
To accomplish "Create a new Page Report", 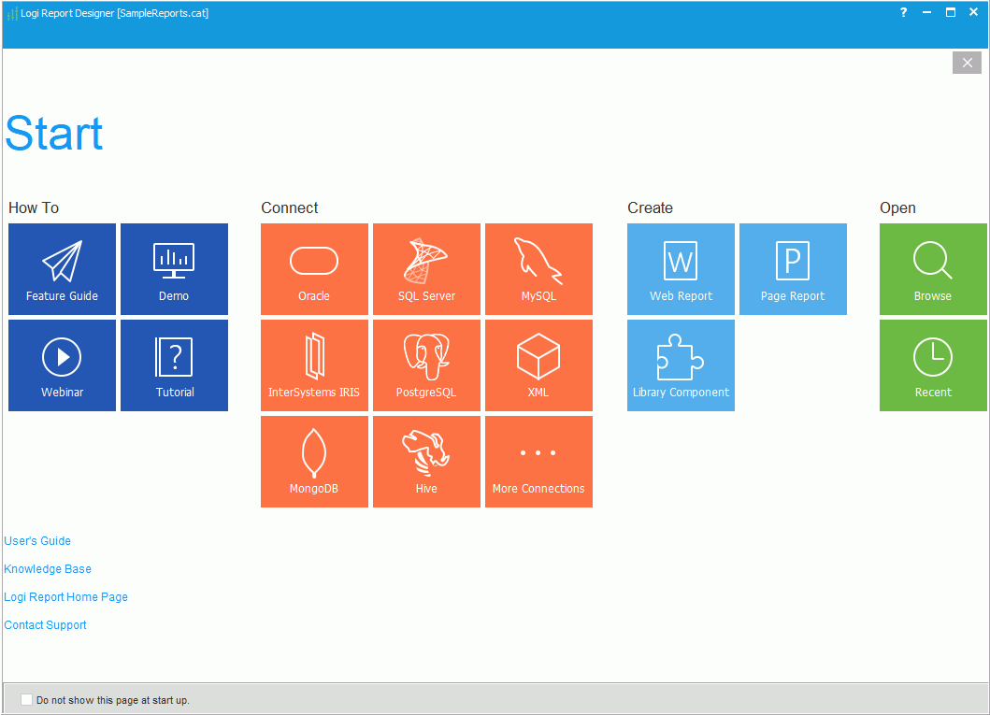I will click(x=793, y=269).
